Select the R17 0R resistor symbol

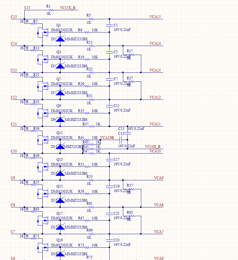pos(132,55)
